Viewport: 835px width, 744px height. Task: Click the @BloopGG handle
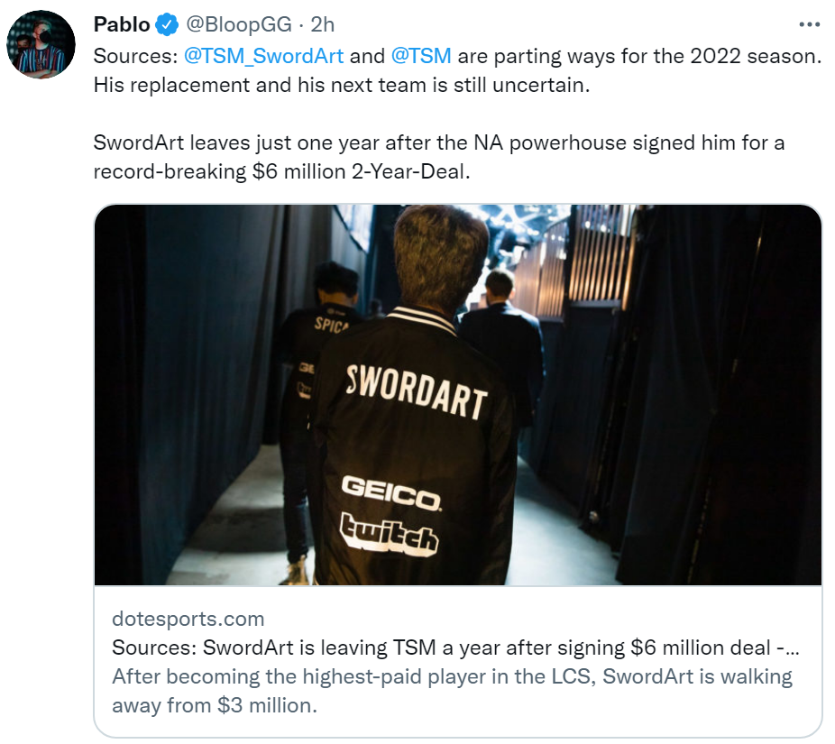(x=239, y=24)
